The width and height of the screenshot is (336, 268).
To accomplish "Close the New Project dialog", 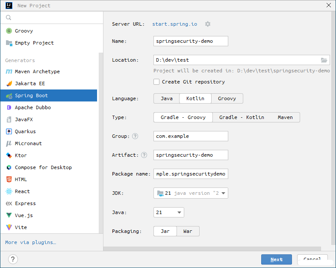I will click(x=328, y=5).
